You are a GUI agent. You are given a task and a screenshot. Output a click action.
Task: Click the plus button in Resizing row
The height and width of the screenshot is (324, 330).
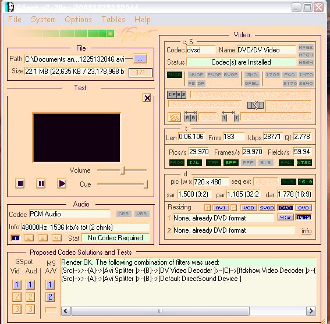coord(207,208)
